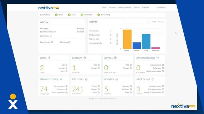This screenshot has height=114, width=204.
Task: Click the headset icon on the Call center card
Action: (86, 79)
